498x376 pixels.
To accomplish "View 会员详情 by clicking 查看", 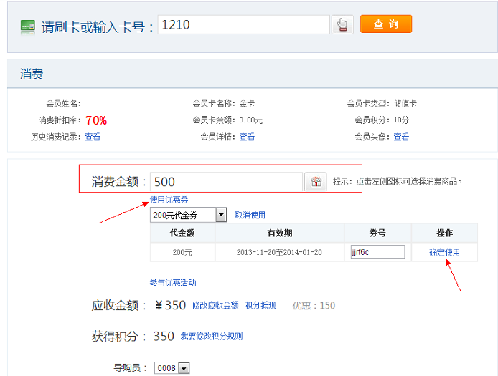I will coord(247,137).
